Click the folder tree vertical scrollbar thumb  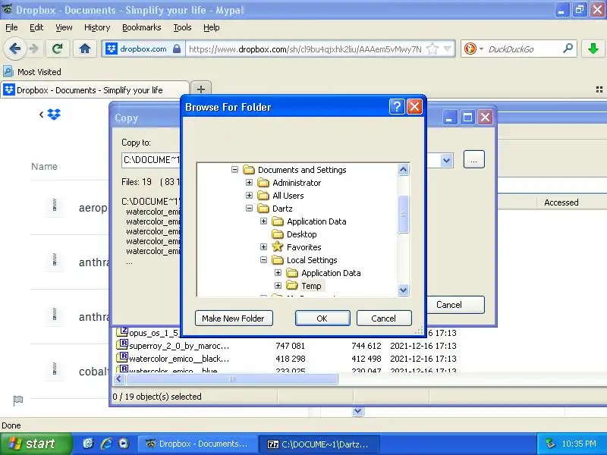point(404,214)
